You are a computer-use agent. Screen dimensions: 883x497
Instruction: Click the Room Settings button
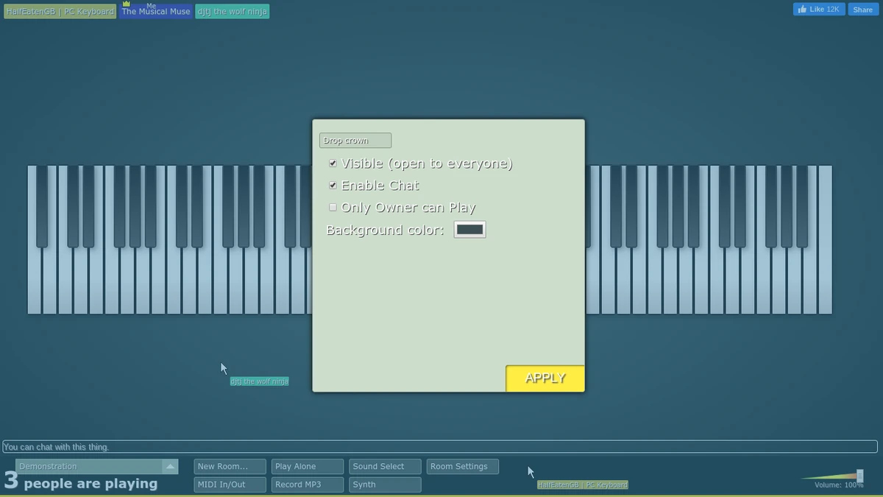pyautogui.click(x=462, y=466)
